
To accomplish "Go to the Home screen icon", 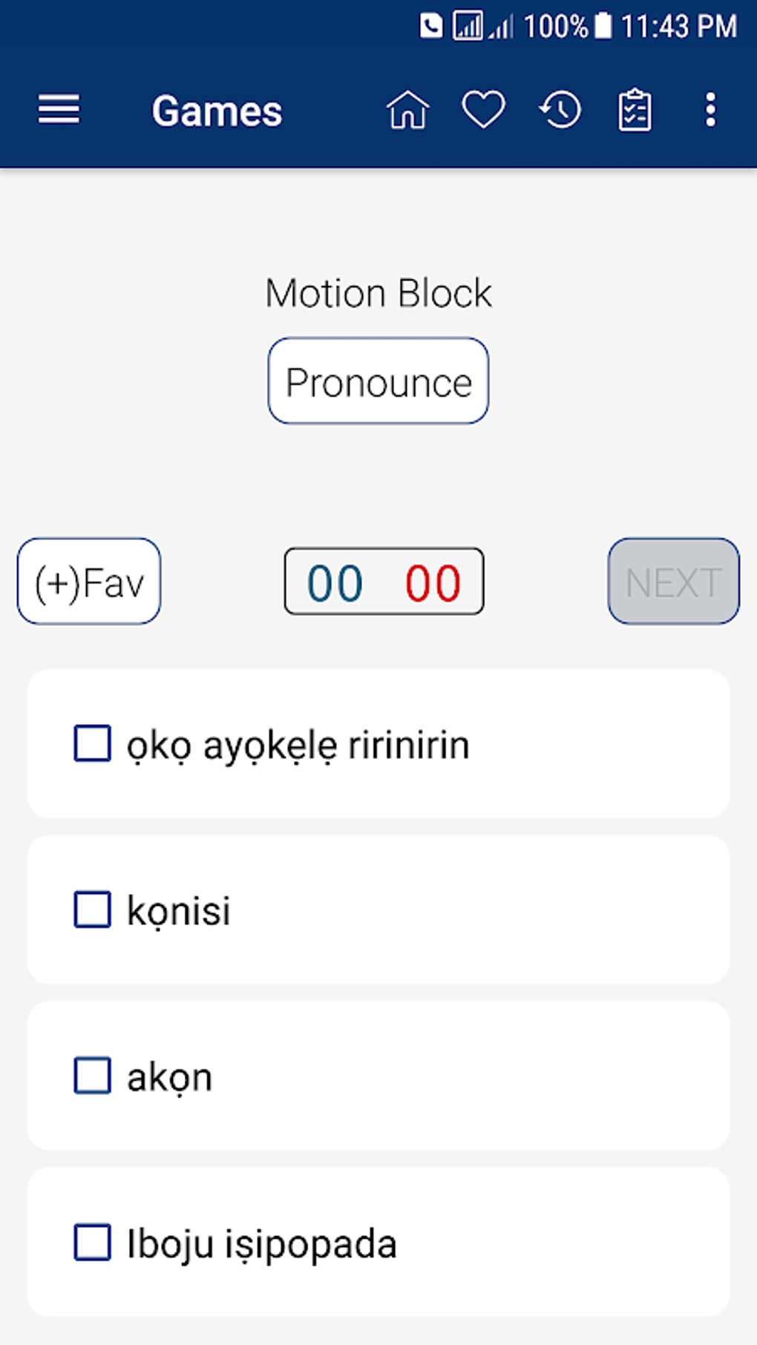I will (407, 111).
